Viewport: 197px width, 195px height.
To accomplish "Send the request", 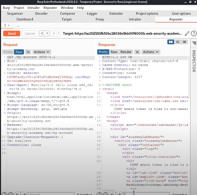I will tap(12, 33).
